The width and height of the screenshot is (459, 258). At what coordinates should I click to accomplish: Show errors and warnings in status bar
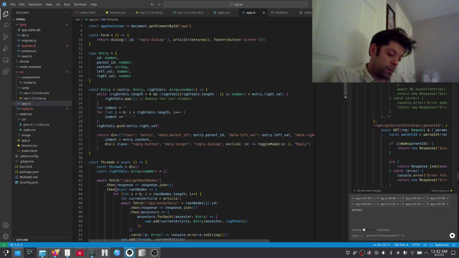point(16,245)
